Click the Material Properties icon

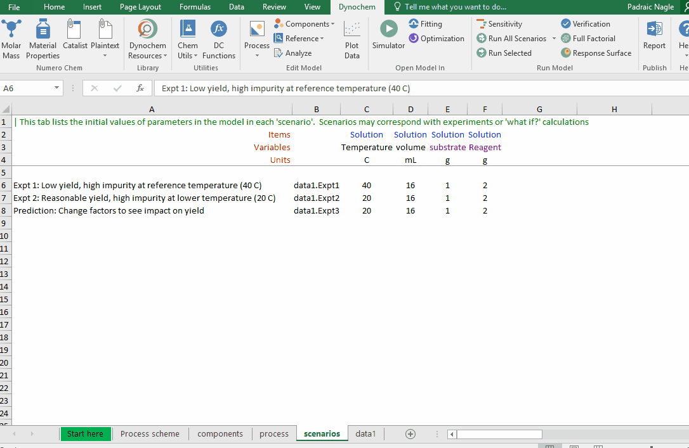pyautogui.click(x=43, y=39)
